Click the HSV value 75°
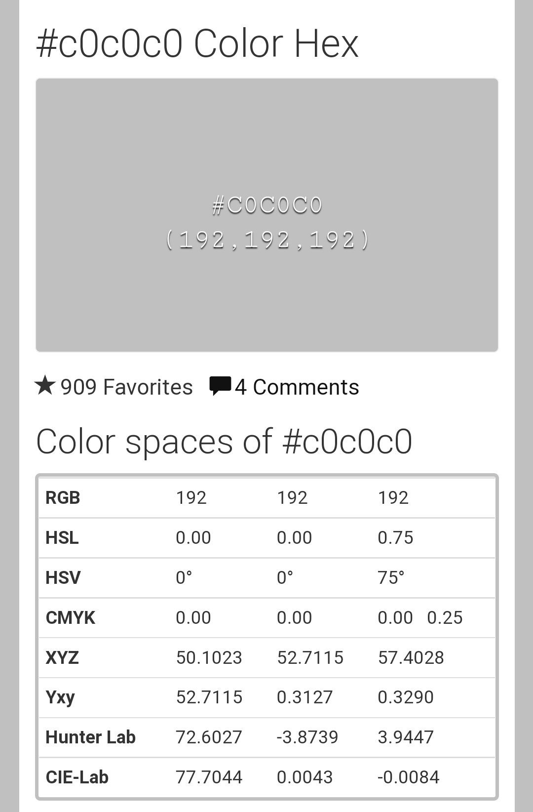This screenshot has width=533, height=812. (x=391, y=578)
